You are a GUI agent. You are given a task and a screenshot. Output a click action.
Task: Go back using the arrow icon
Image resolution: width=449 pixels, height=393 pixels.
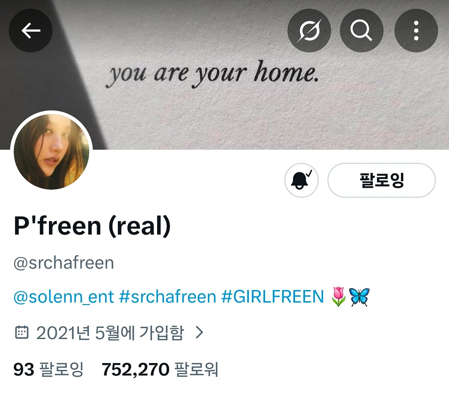[x=31, y=30]
